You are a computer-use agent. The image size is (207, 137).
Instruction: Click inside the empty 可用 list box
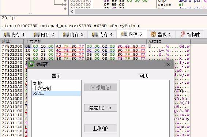(144, 108)
